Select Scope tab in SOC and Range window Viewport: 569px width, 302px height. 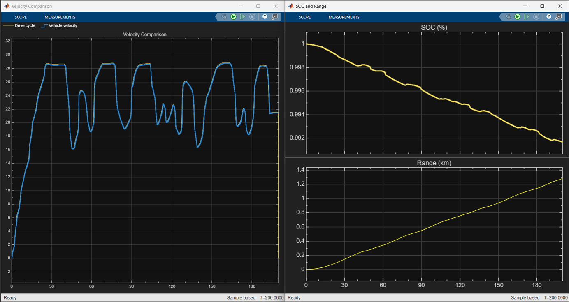304,17
